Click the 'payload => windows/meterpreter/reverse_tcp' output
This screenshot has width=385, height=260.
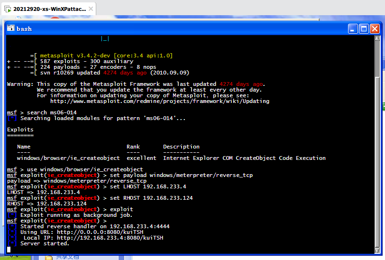[x=77, y=181]
